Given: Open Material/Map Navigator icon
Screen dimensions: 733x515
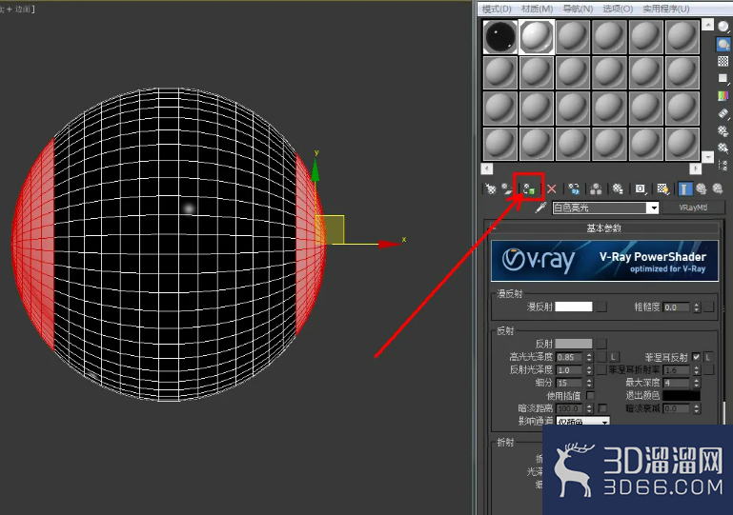Looking at the screenshot, I should (x=723, y=166).
